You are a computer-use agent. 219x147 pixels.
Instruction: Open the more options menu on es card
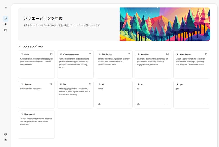click(166, 104)
